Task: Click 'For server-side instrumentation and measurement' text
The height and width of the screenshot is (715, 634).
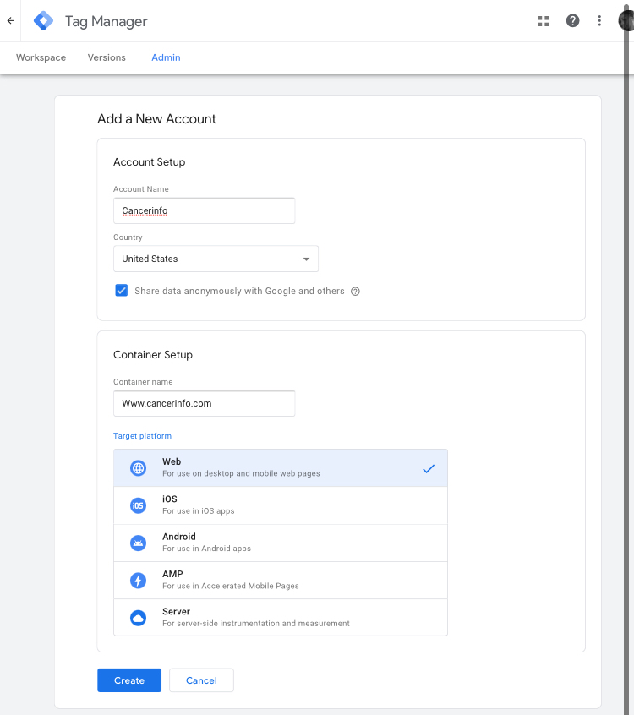Action: [256, 624]
